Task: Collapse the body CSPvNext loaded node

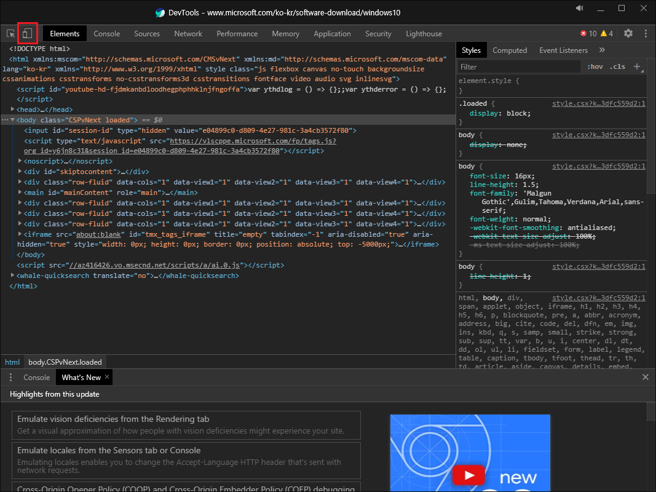Action: click(12, 120)
